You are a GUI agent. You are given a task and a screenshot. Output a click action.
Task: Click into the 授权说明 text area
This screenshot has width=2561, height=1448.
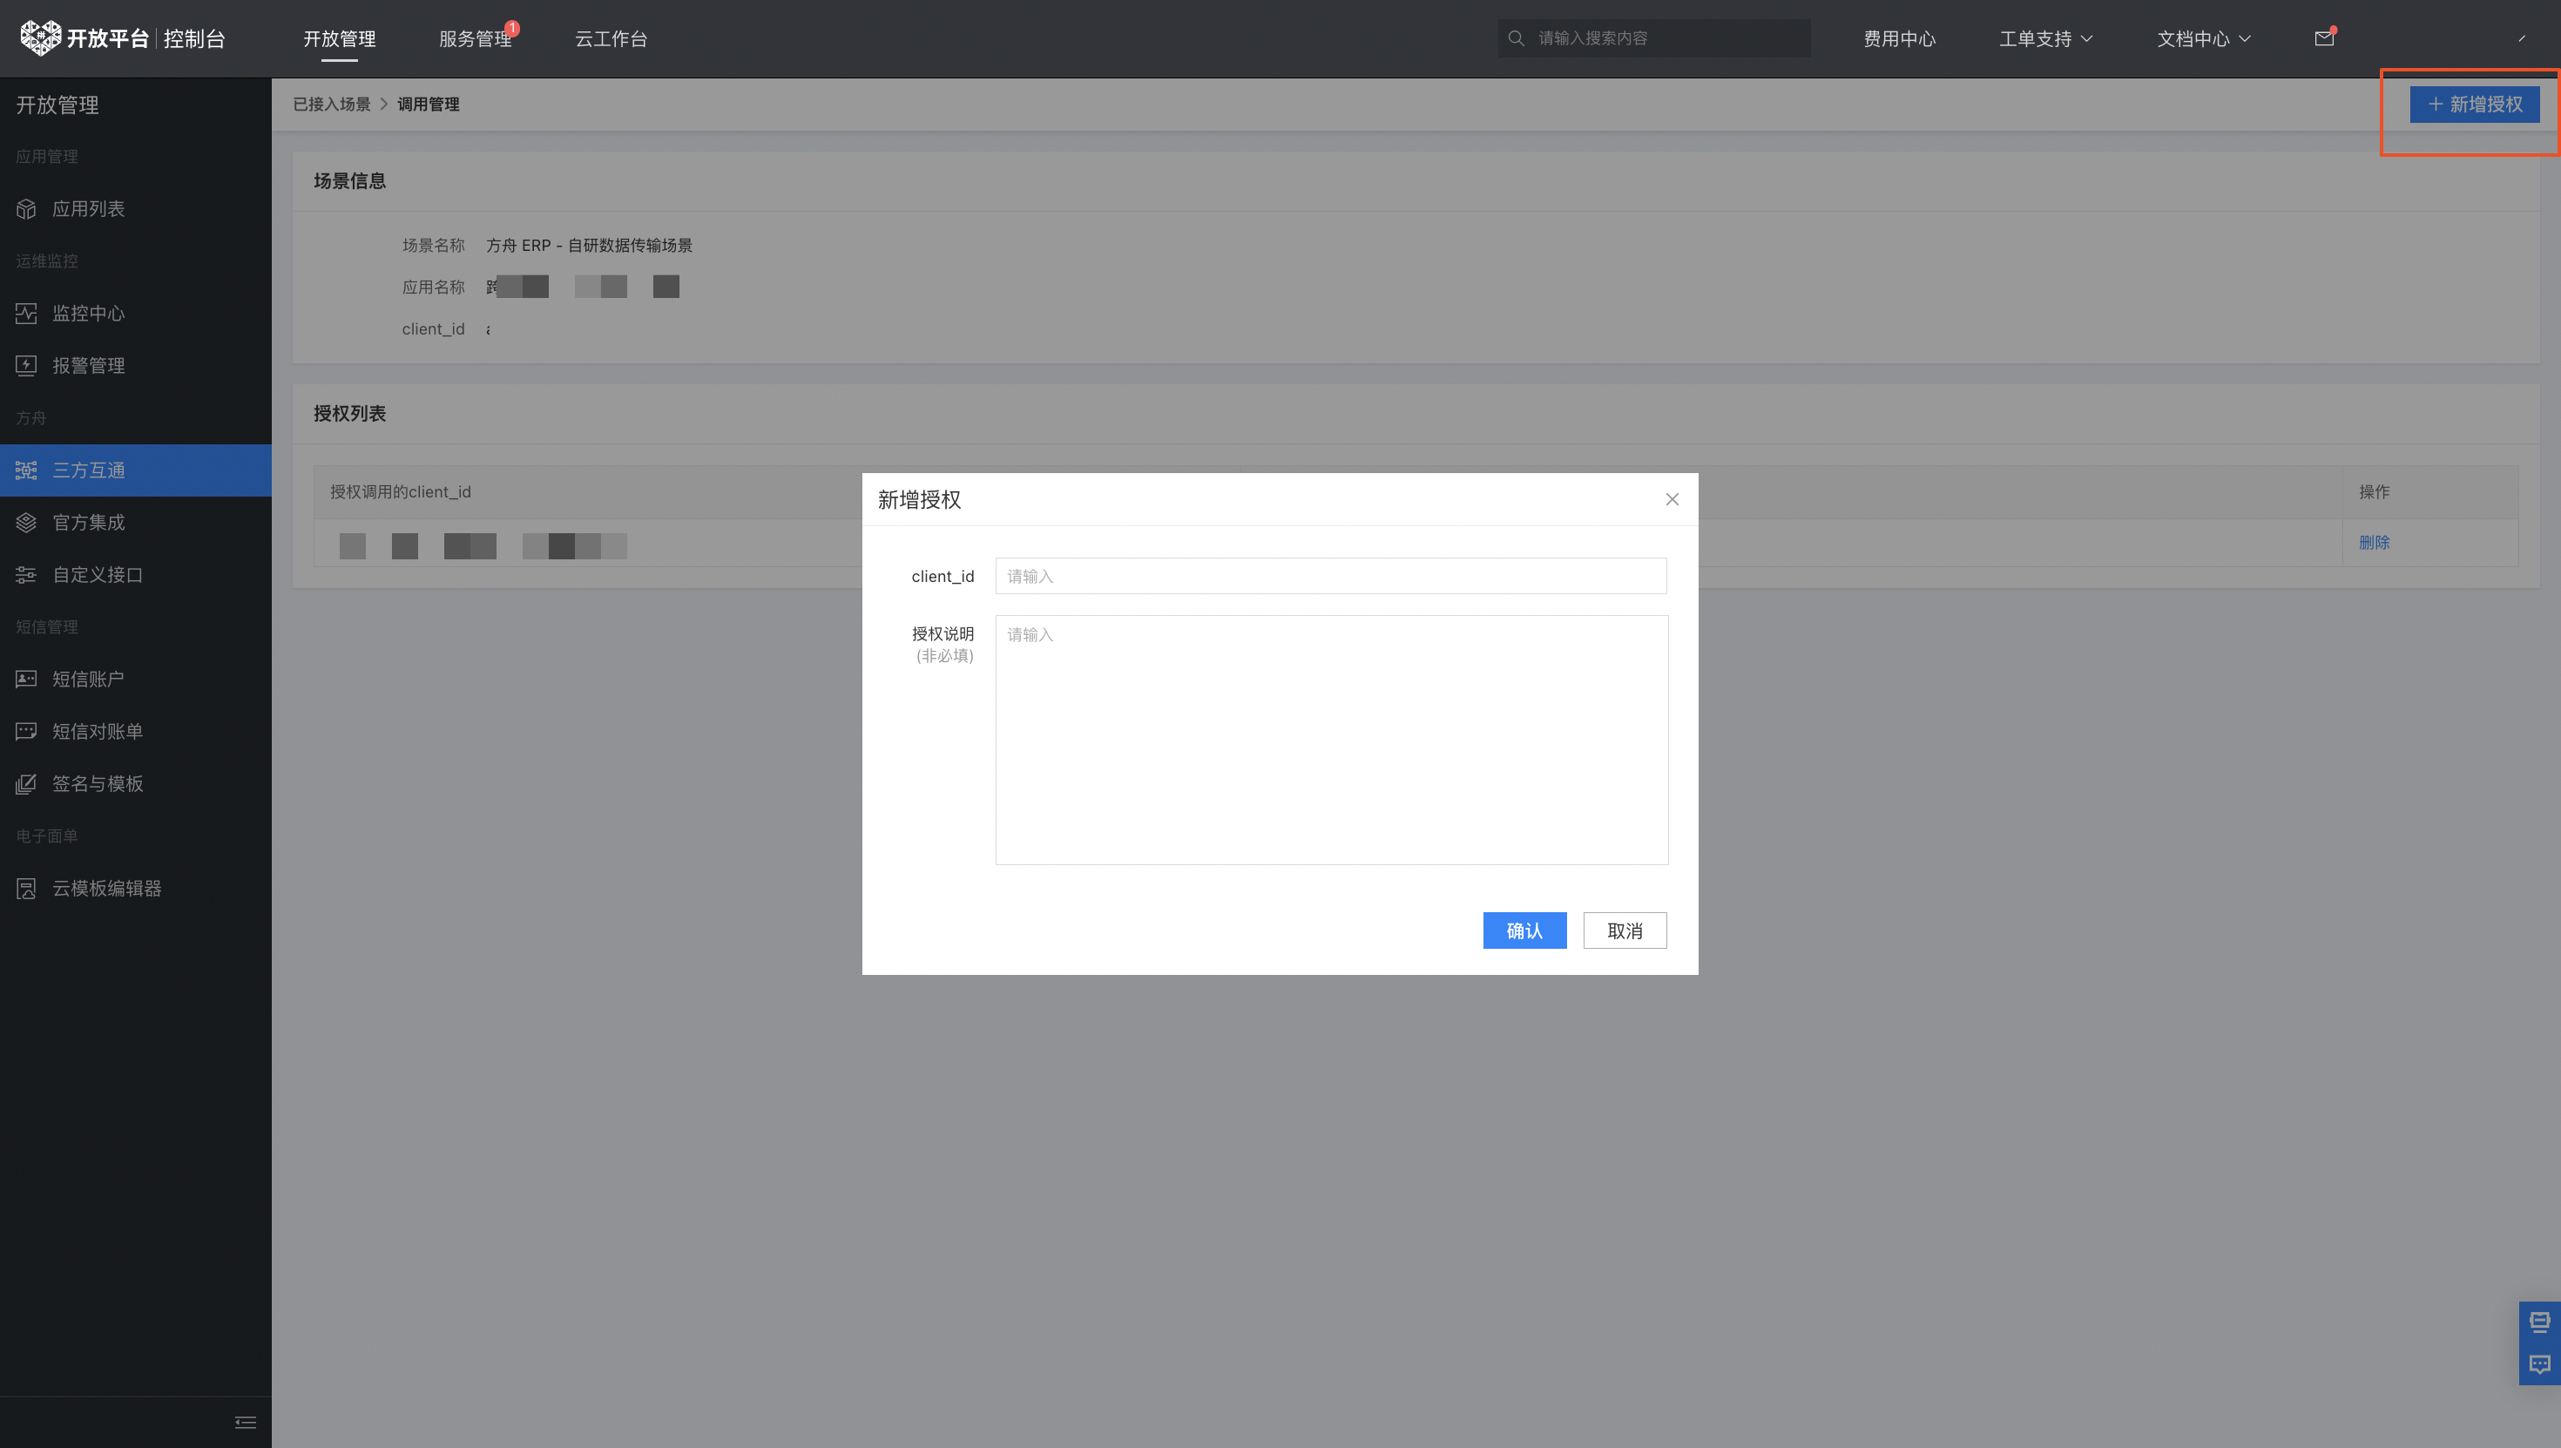click(x=1330, y=739)
